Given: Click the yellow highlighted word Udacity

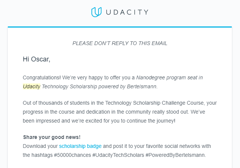Looking at the screenshot, I should (31, 87).
